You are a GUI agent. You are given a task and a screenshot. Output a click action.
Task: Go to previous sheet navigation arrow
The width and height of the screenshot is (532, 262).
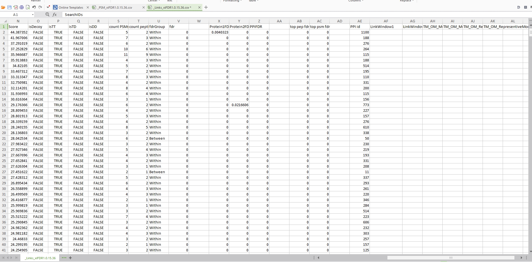[x=8, y=258]
